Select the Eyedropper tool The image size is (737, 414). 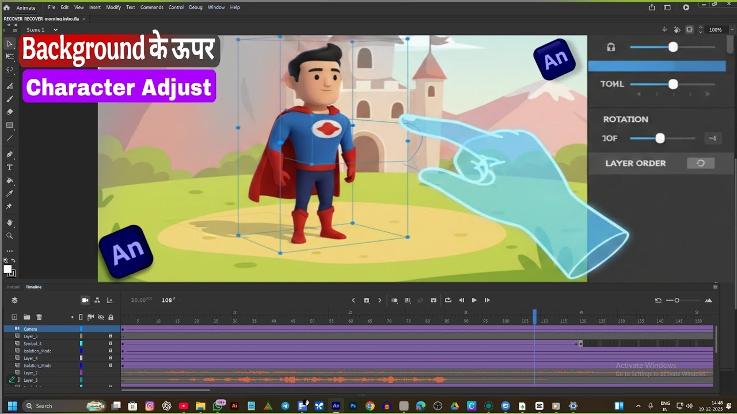[9, 193]
